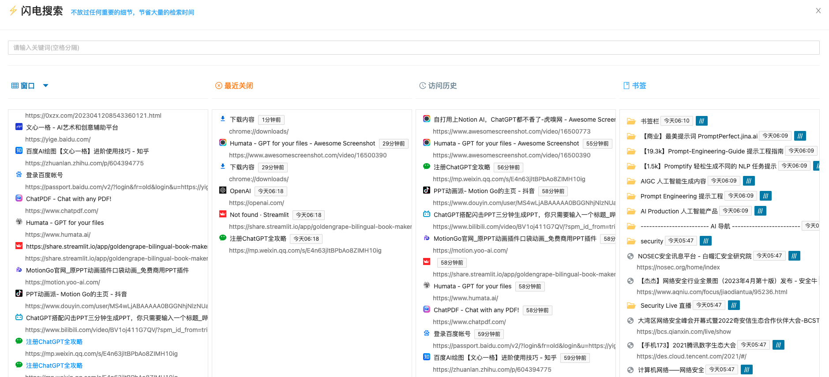Click the download icon beside 下载内容 1分钟前
This screenshot has width=829, height=377.
223,119
